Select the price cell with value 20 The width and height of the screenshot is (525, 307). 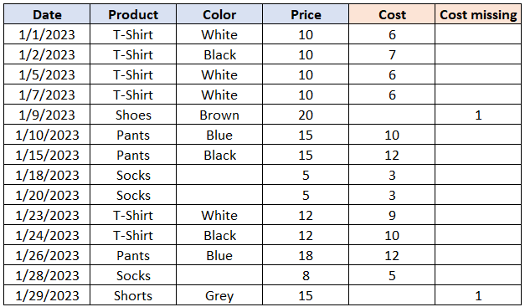(x=306, y=115)
